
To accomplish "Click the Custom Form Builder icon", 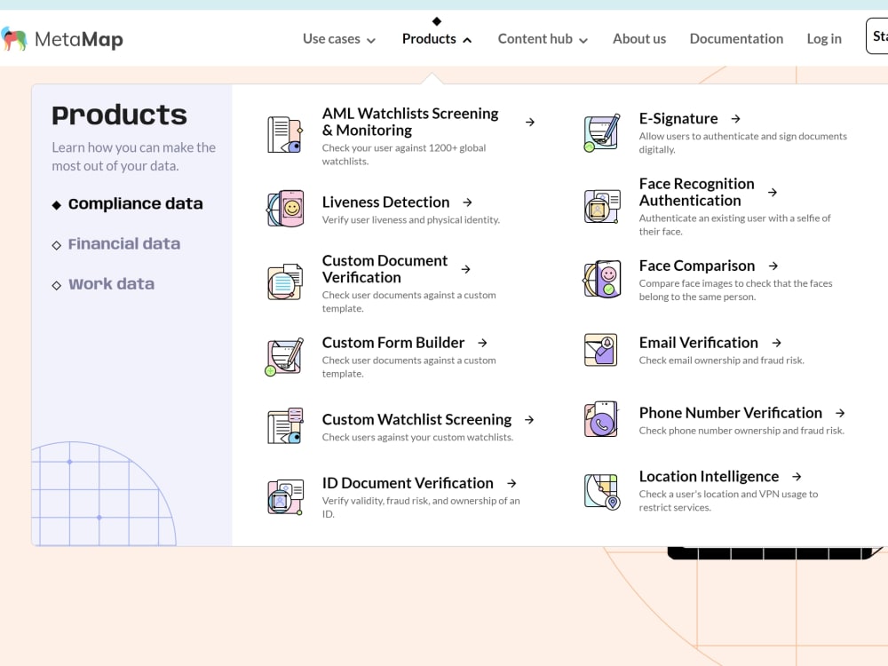I will pyautogui.click(x=285, y=357).
